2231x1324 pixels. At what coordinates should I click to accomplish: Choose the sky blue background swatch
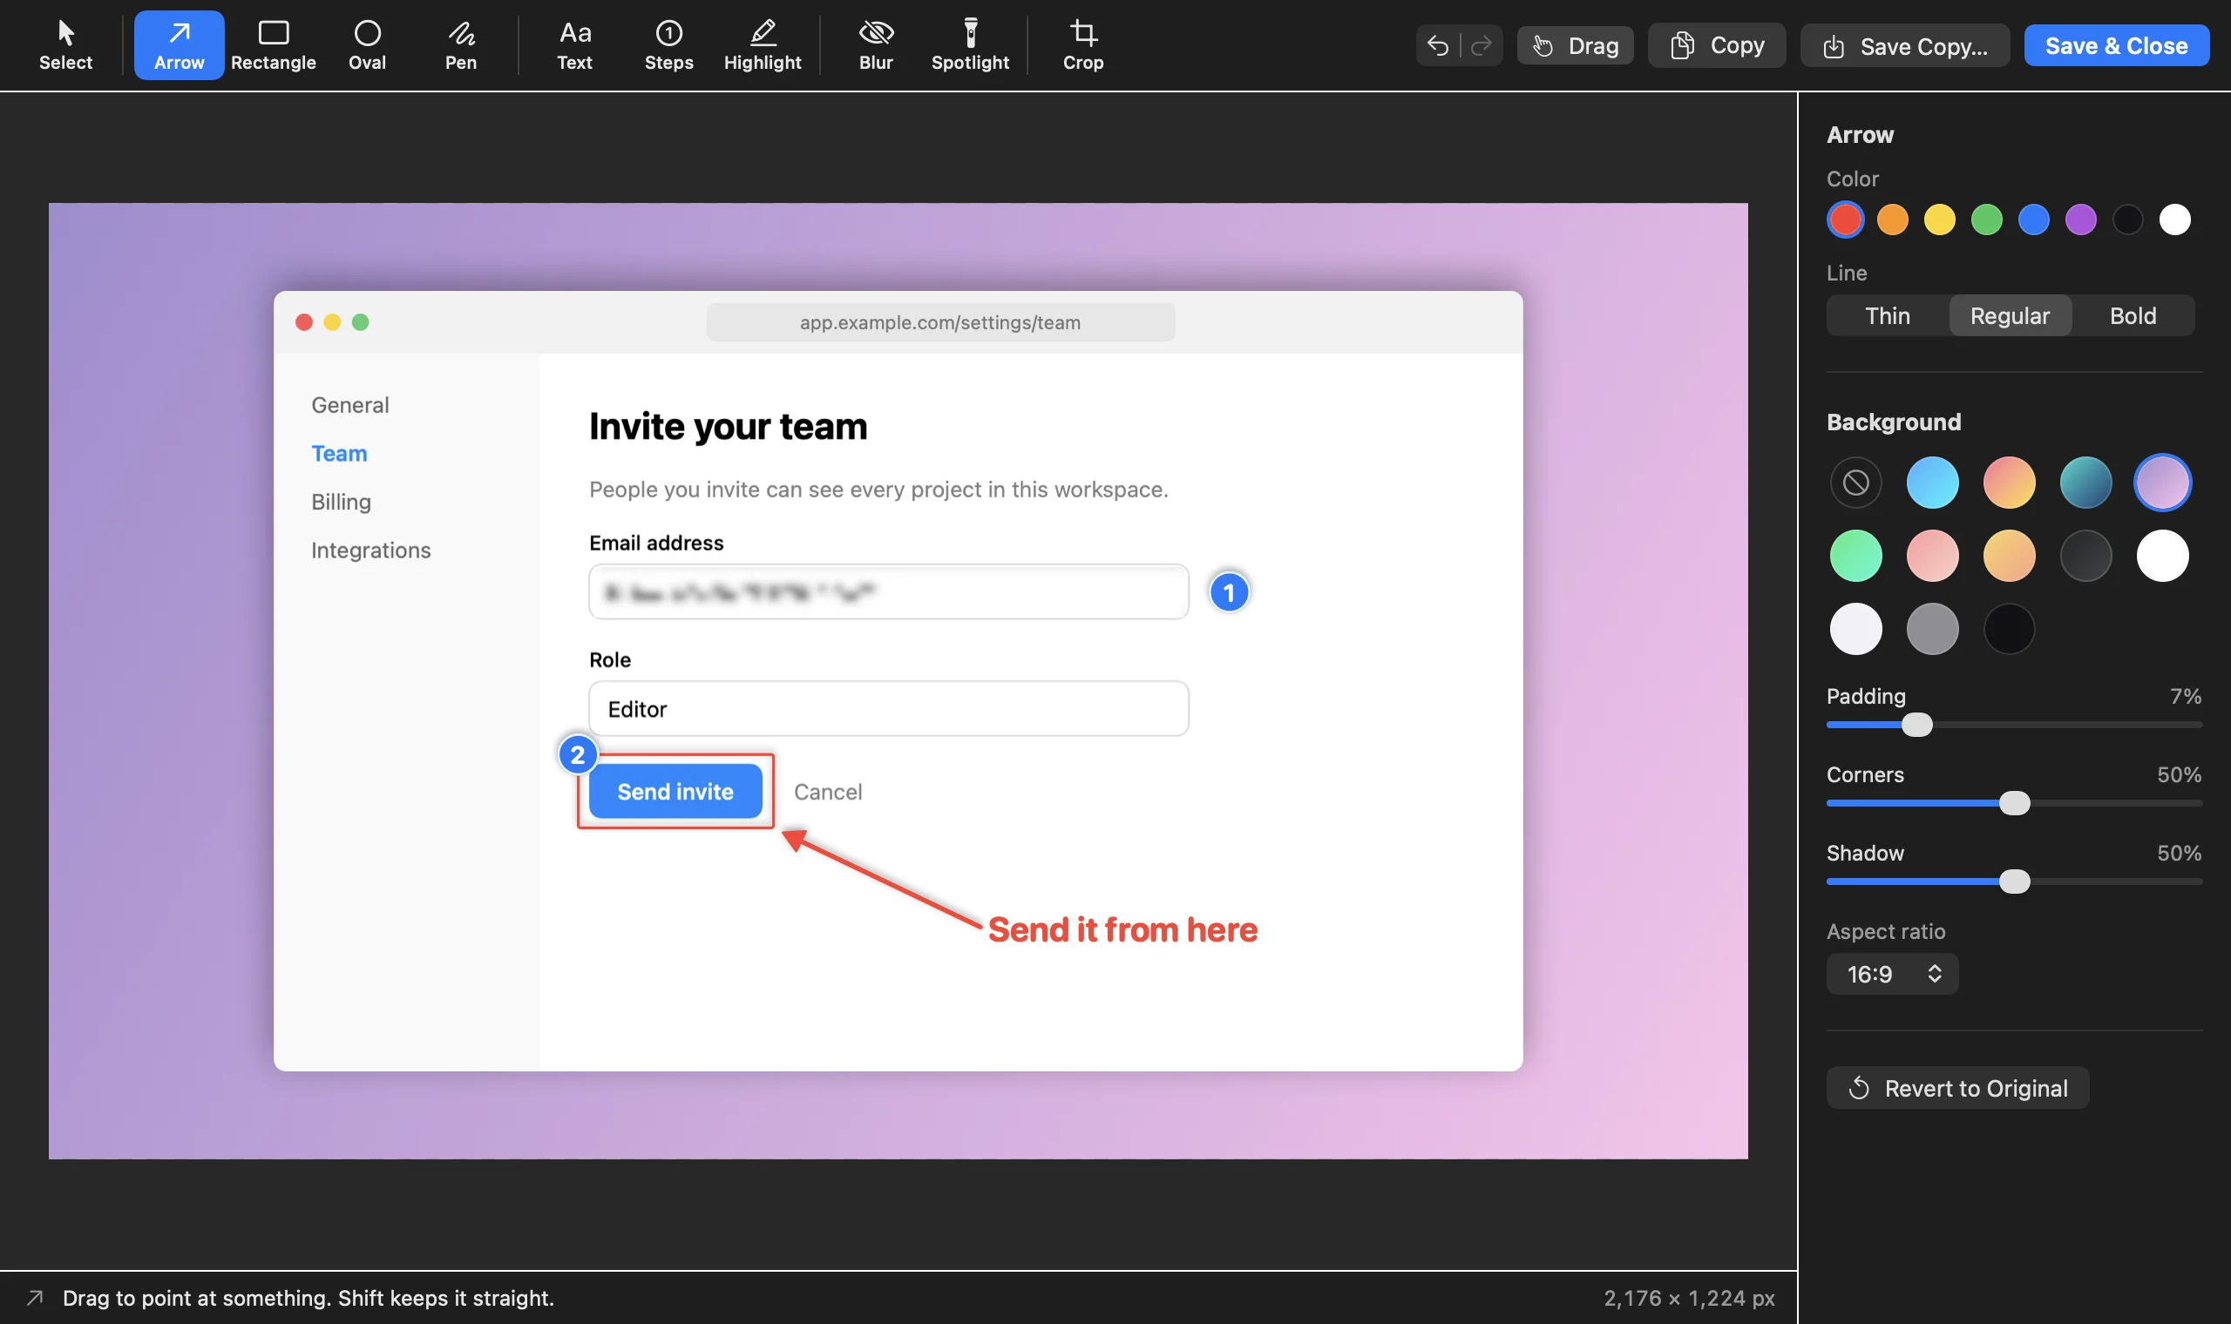point(1932,483)
